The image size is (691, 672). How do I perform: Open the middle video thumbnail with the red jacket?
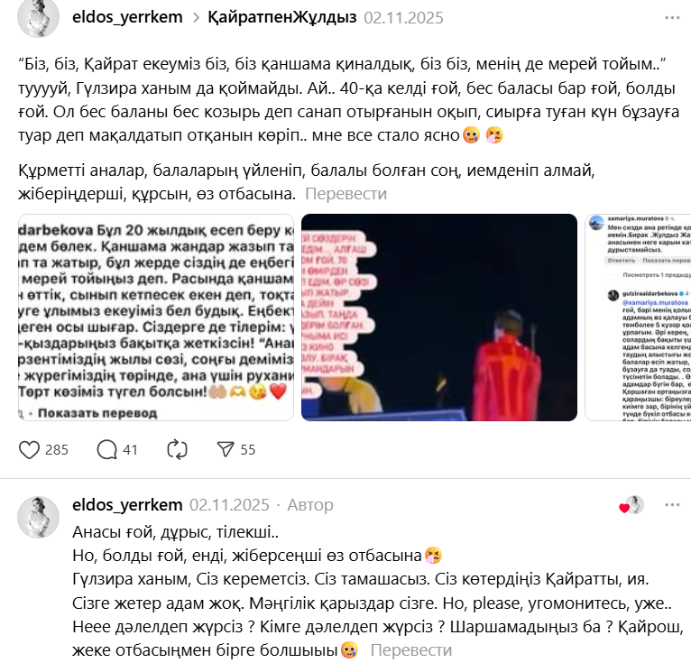click(439, 318)
